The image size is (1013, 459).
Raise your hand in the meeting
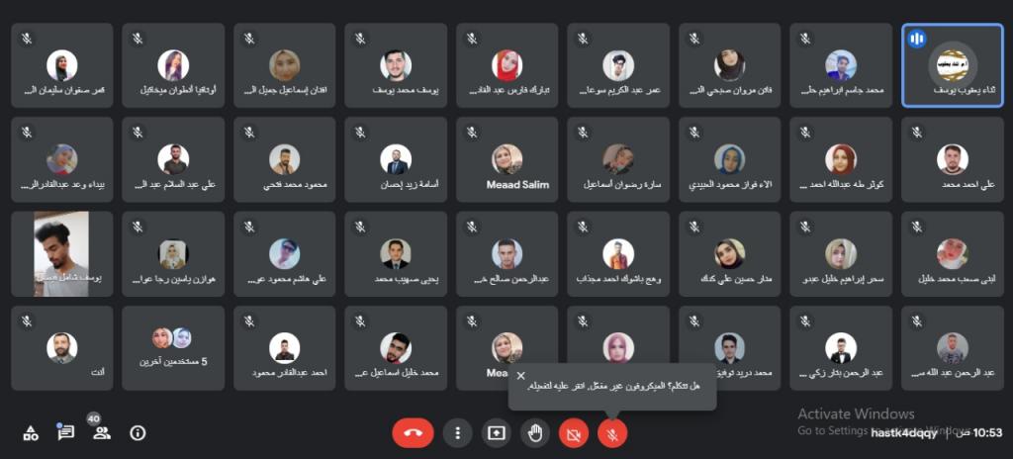535,432
